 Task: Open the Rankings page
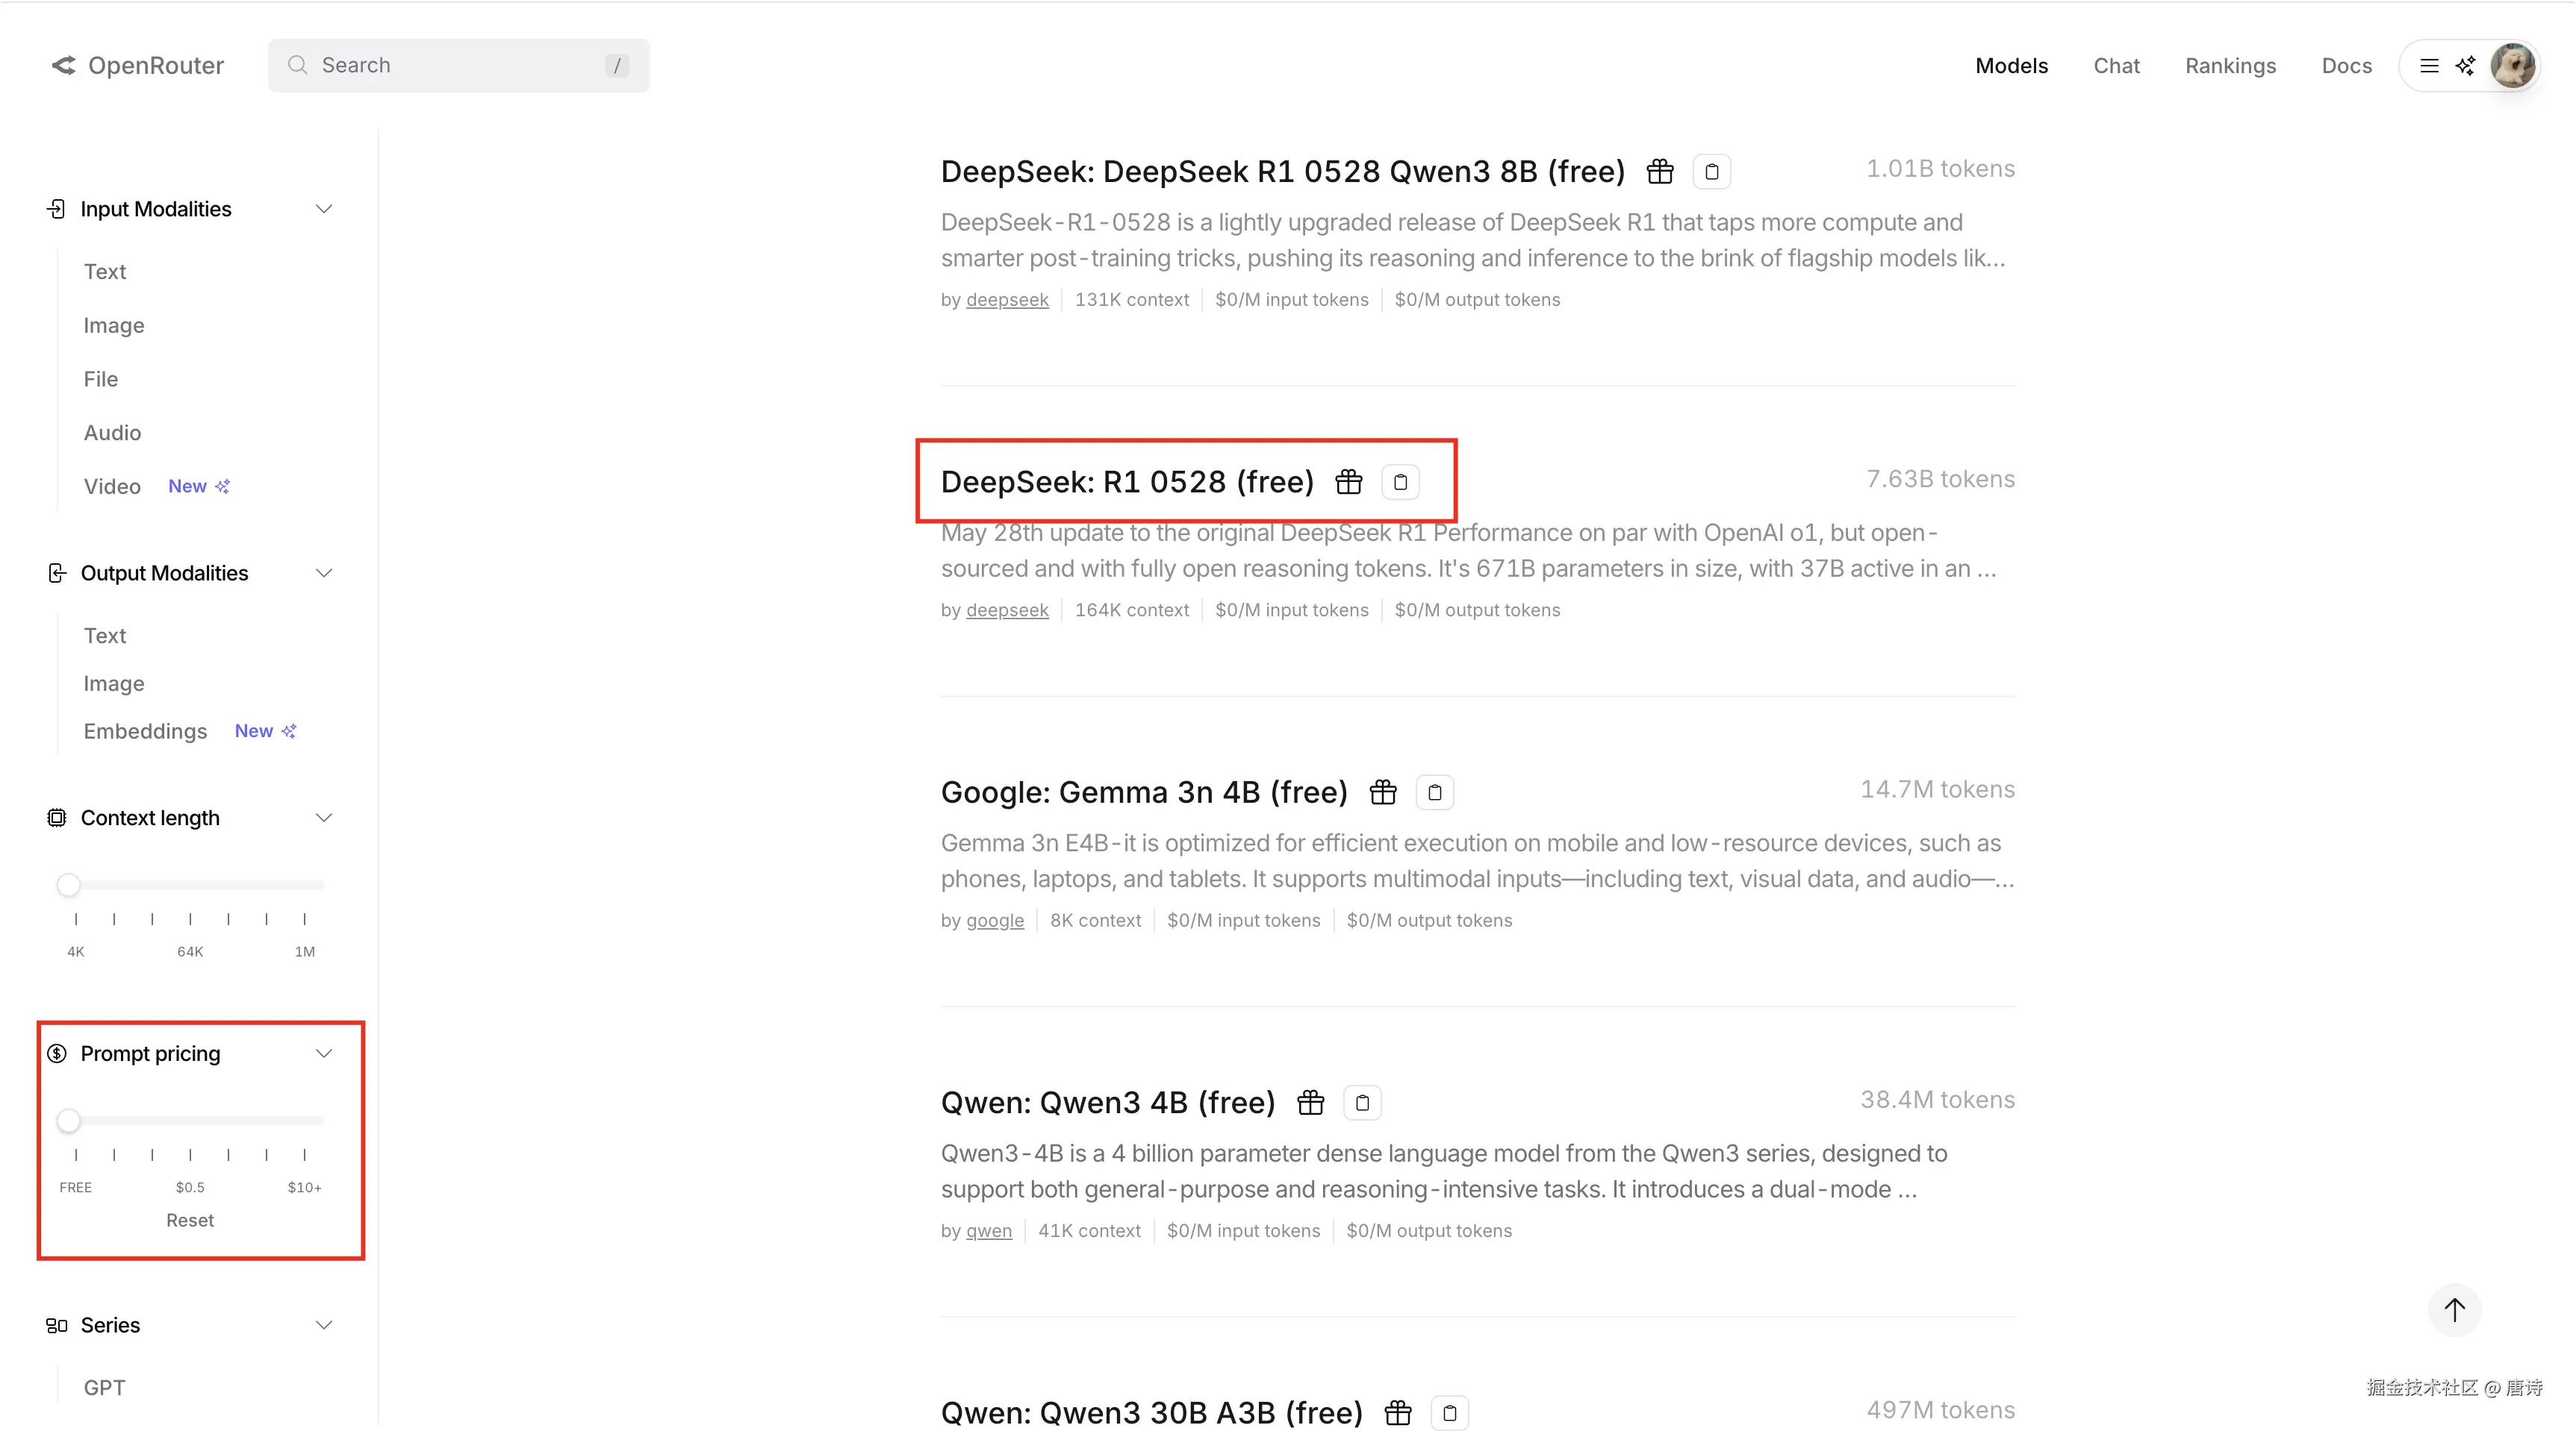pos(2230,66)
